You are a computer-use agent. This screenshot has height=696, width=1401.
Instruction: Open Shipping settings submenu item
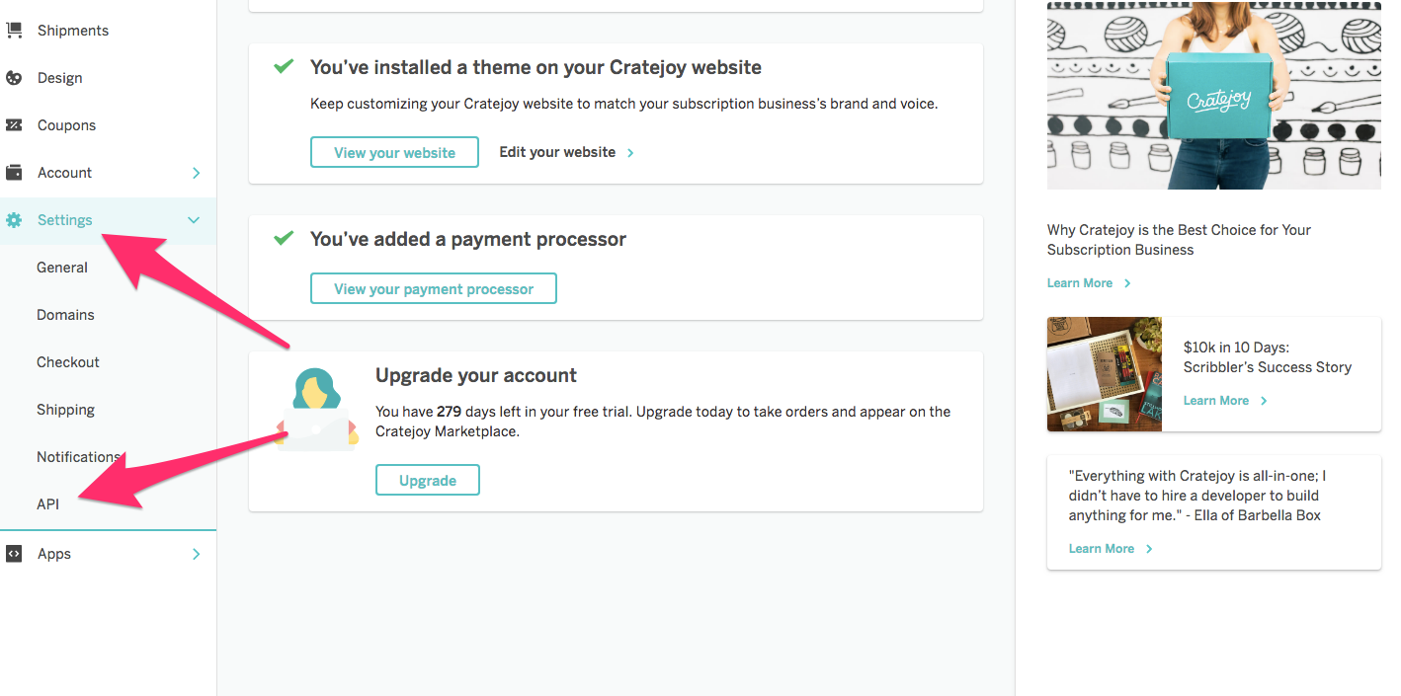click(65, 410)
